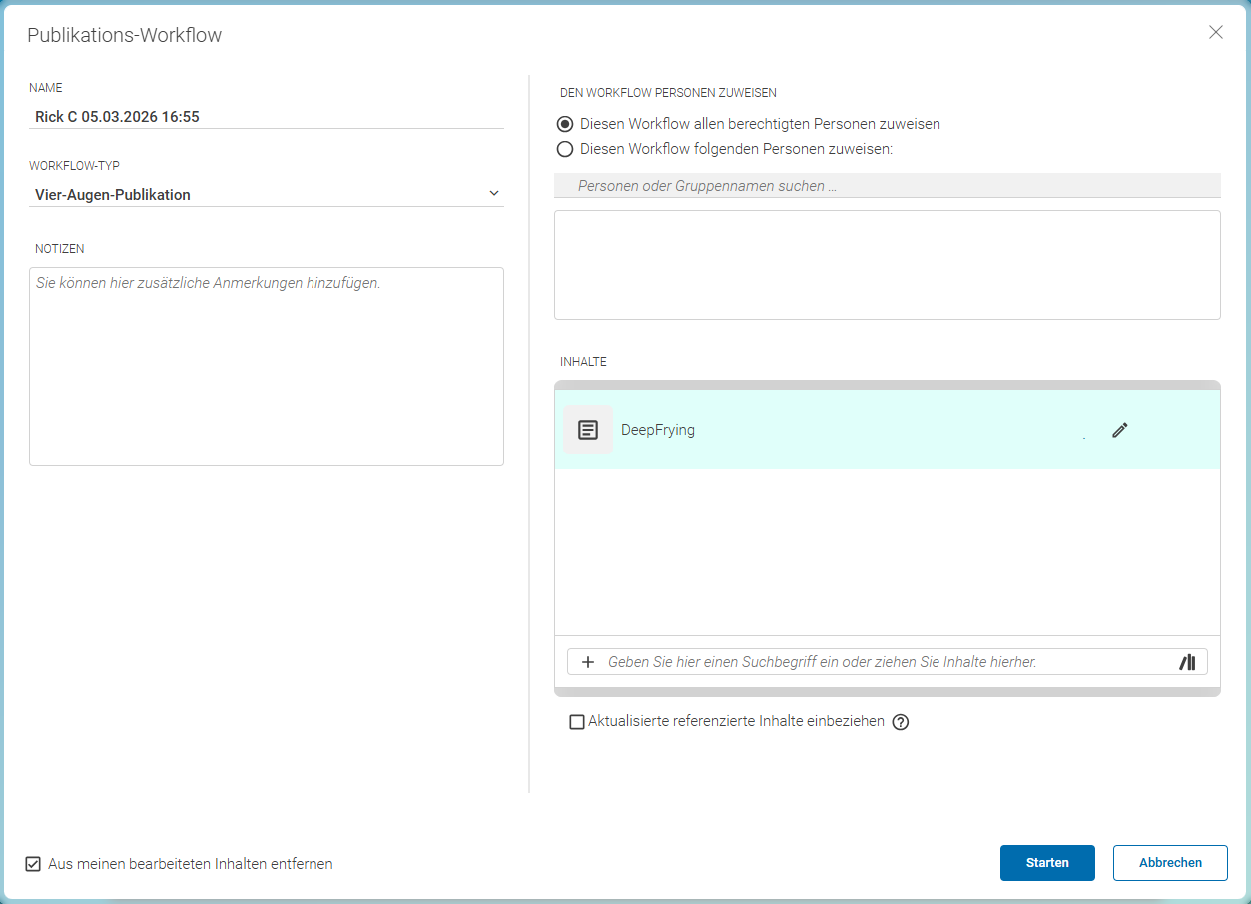Close the Publikations-Workflow dialog with X
Image resolution: width=1251 pixels, height=904 pixels.
[x=1216, y=32]
